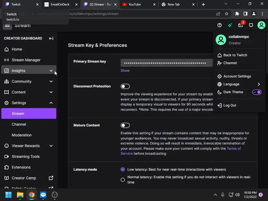Image resolution: width=268 pixels, height=201 pixels.
Task: Click the Community people icon
Action: coord(7,81)
